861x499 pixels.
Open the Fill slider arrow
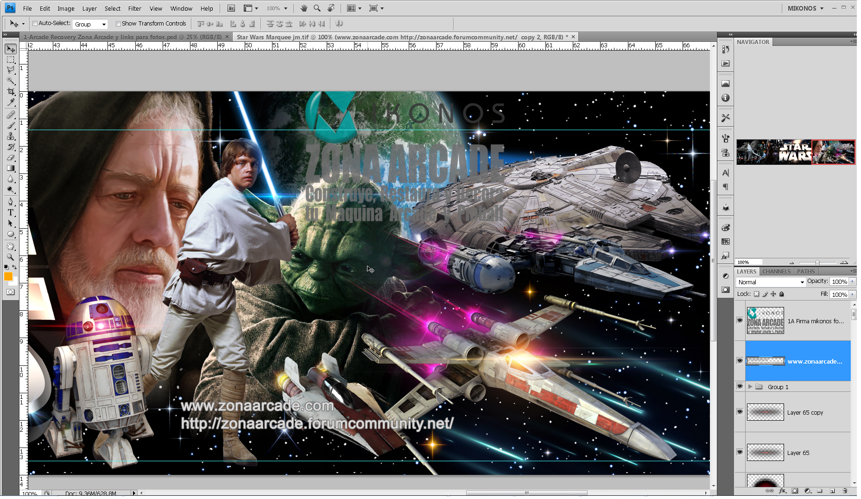[852, 294]
